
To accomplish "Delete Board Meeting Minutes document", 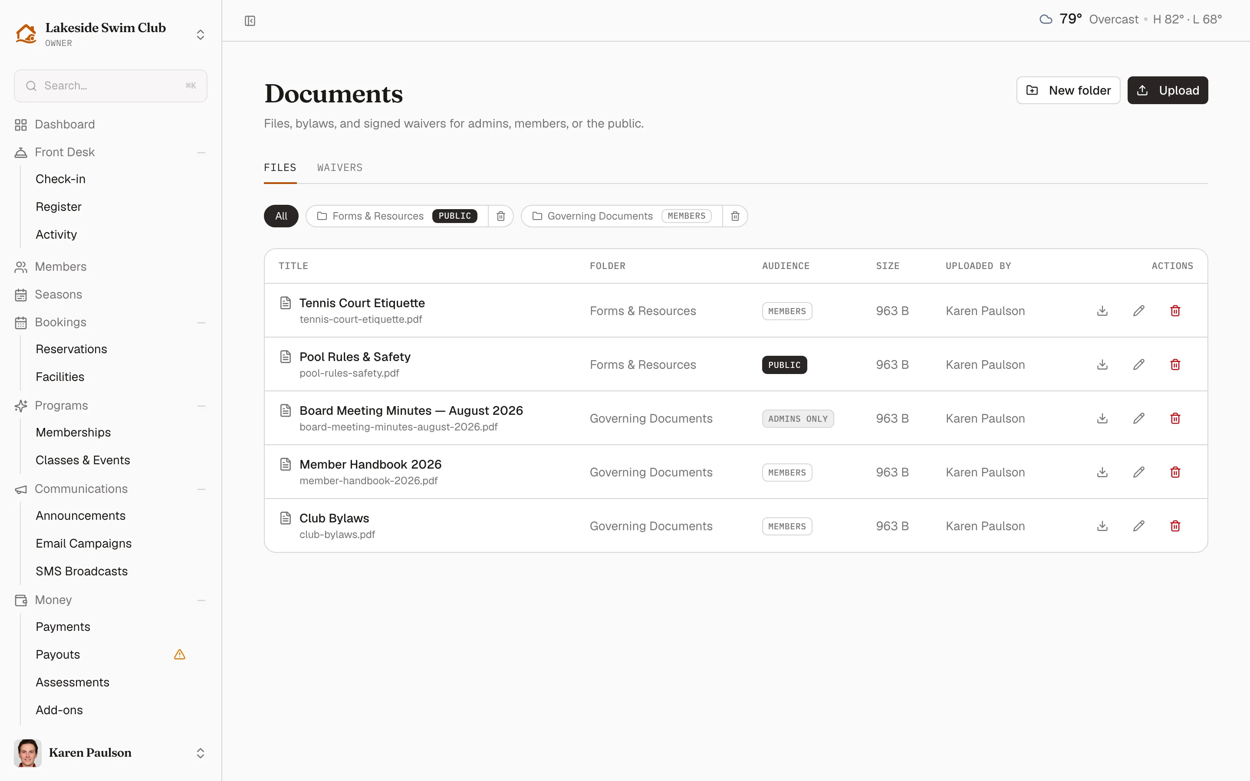I will 1175,418.
